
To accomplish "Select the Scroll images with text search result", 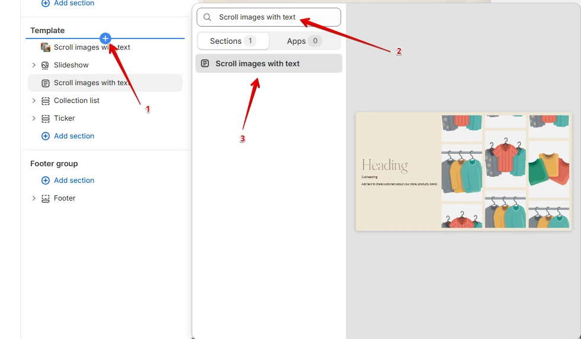I will click(269, 63).
